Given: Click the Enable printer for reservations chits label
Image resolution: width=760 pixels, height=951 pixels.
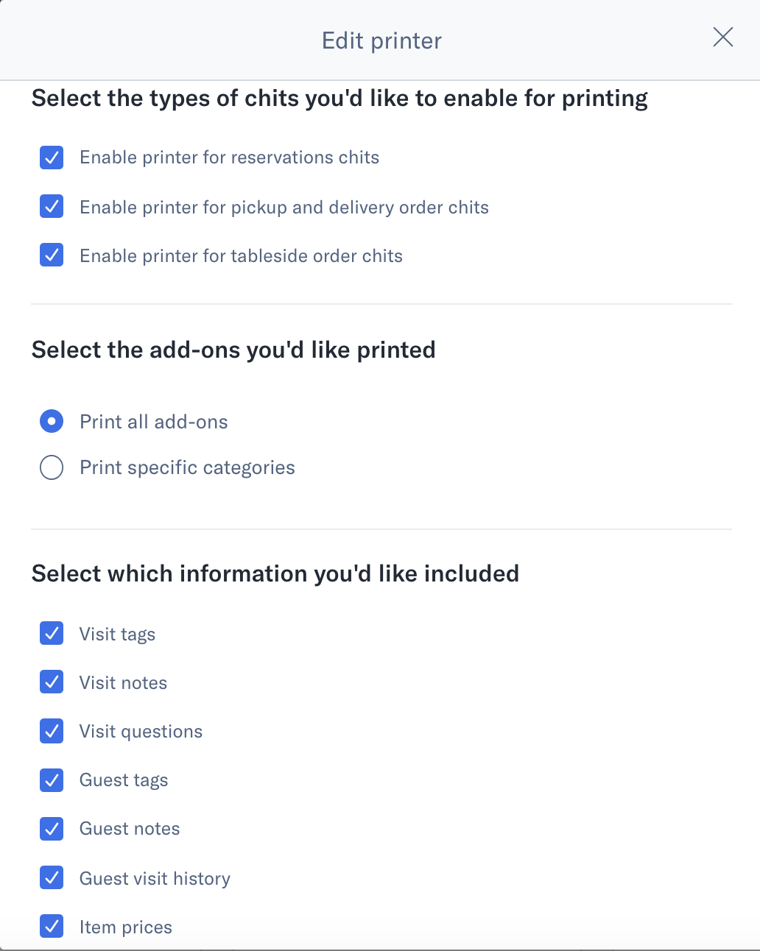Looking at the screenshot, I should pos(229,158).
